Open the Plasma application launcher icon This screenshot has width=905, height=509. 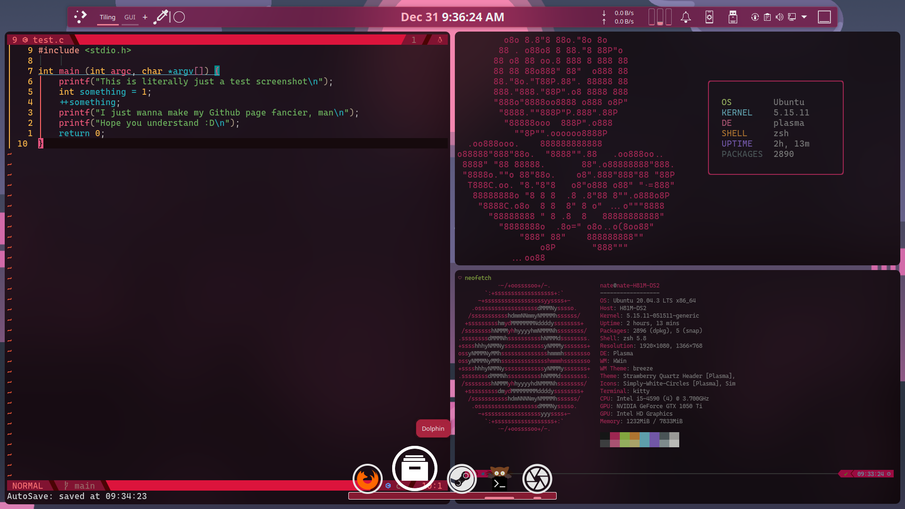point(81,17)
